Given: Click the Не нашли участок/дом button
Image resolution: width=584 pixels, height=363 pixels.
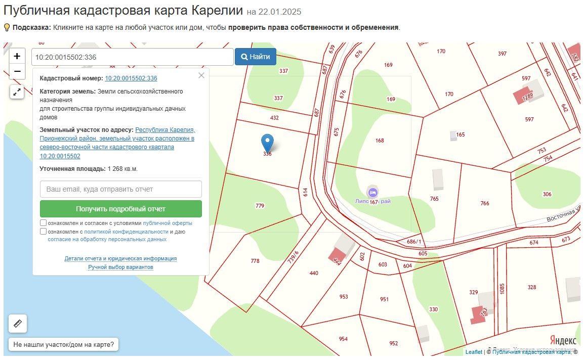Looking at the screenshot, I should 63,345.
